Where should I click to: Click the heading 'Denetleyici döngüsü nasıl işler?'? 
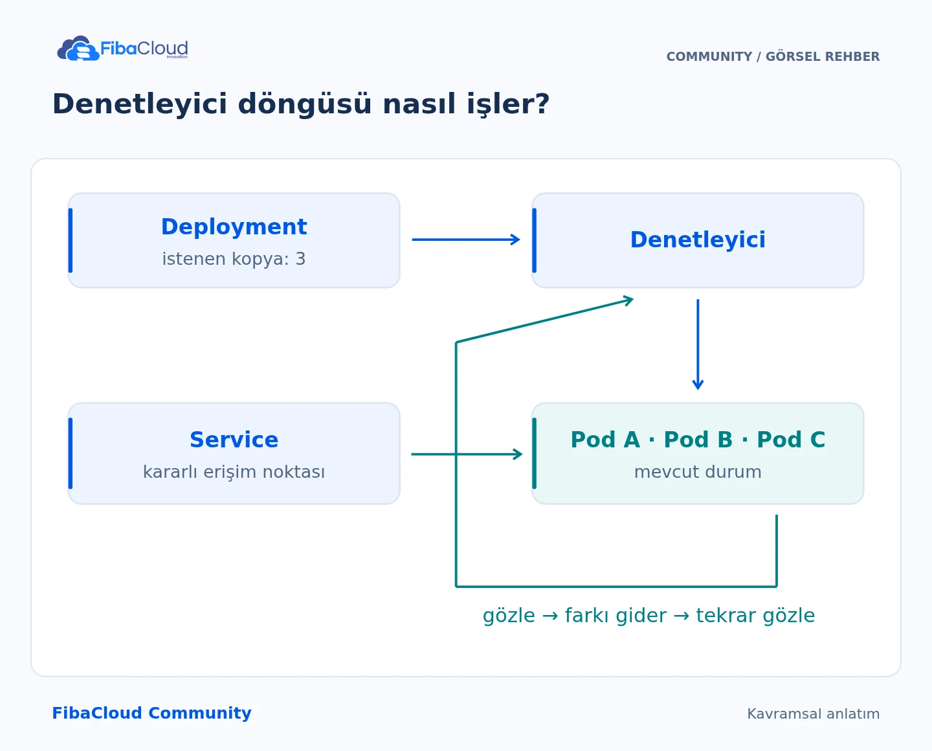pyautogui.click(x=301, y=104)
